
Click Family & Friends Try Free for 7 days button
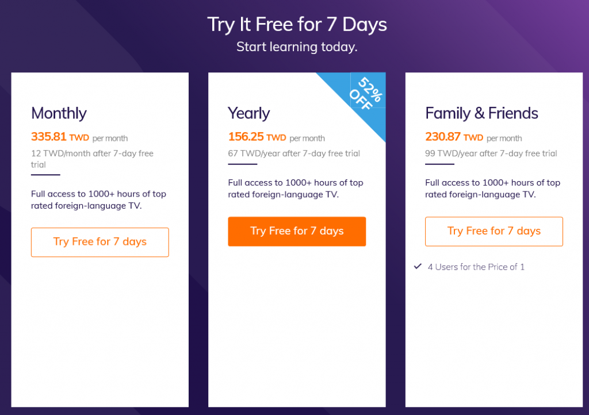click(x=494, y=231)
